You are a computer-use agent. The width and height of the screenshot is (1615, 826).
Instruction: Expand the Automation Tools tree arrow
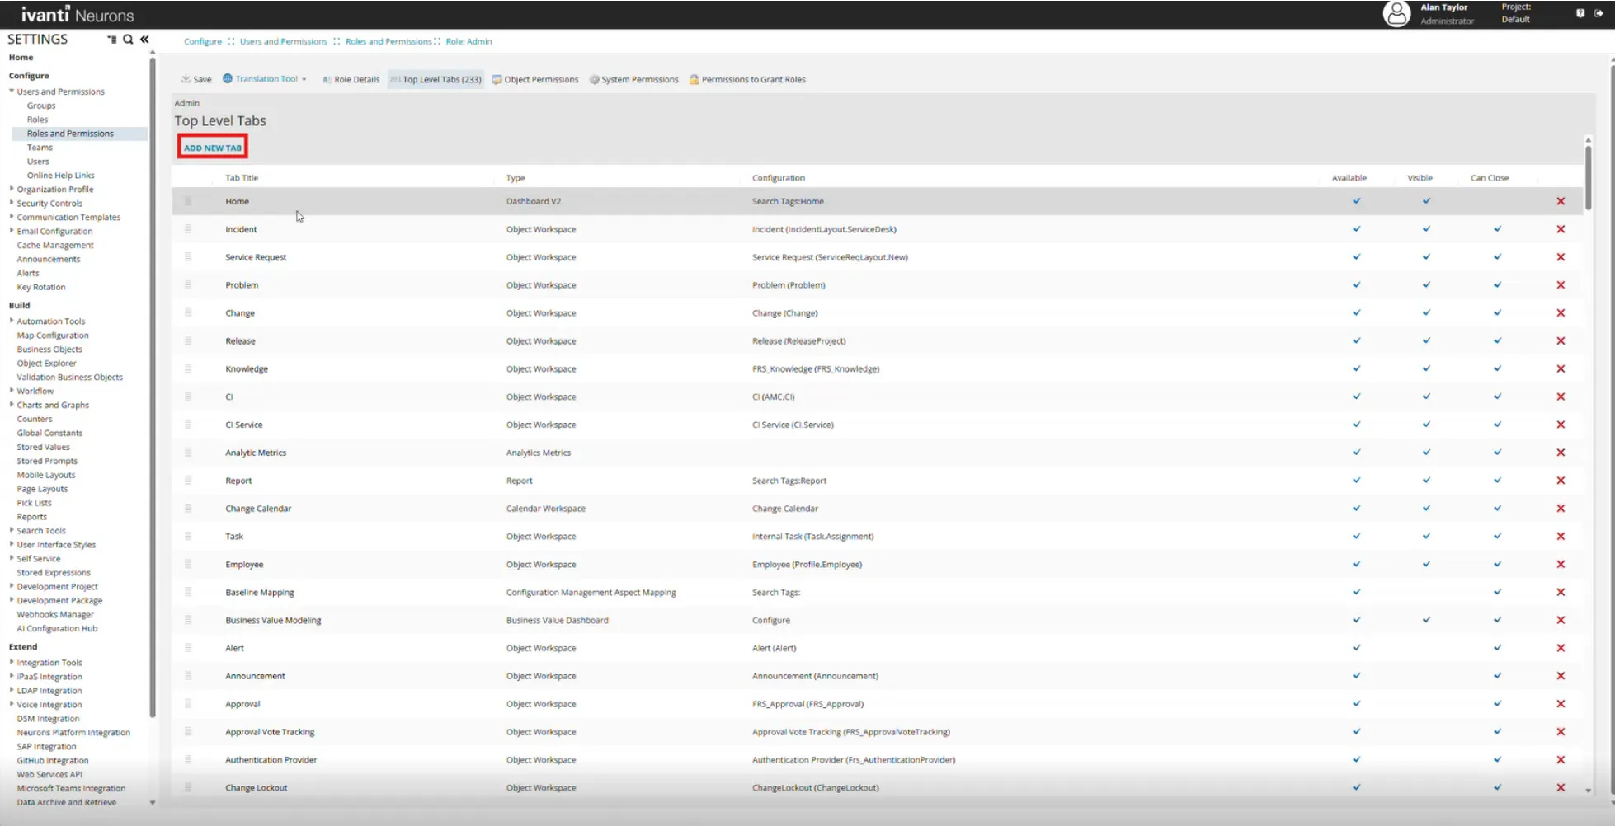[x=12, y=321]
